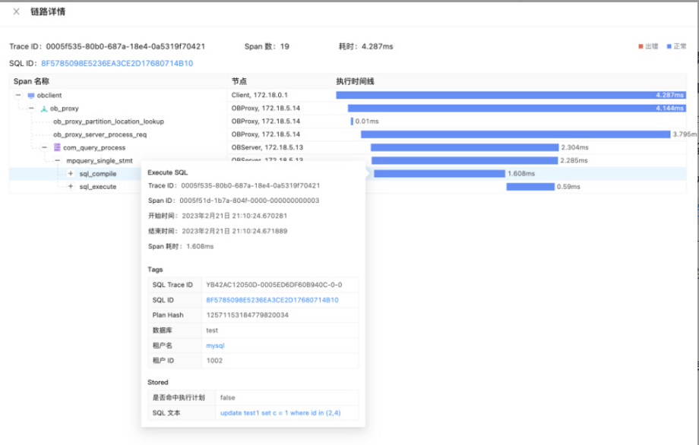Click the 0.59ms sql_execute timeline bar
Image resolution: width=699 pixels, height=445 pixels.
(x=530, y=187)
